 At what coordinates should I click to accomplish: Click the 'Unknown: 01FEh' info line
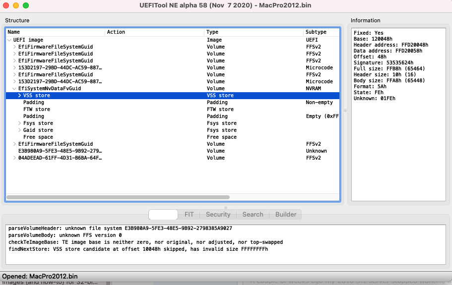pos(375,98)
